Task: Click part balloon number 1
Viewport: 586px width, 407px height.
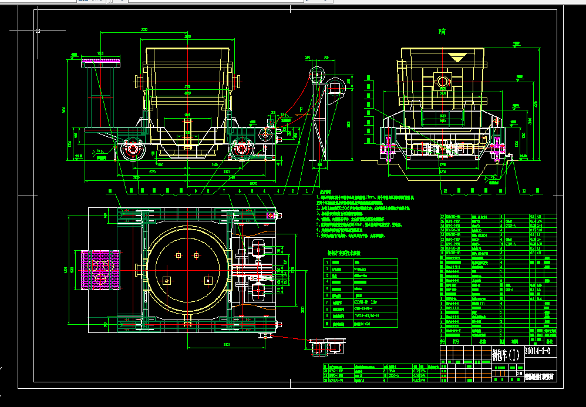Action: click(x=307, y=191)
